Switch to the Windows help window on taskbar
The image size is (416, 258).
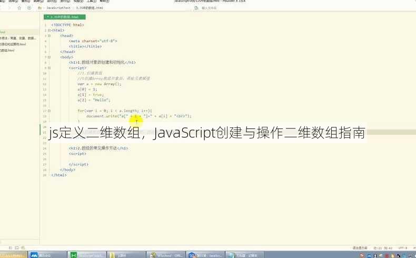point(165,255)
